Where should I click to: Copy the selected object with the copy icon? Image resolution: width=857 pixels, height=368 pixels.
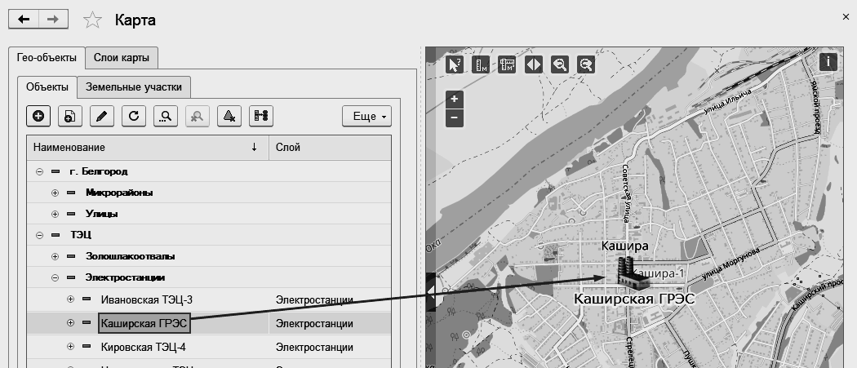tap(70, 116)
